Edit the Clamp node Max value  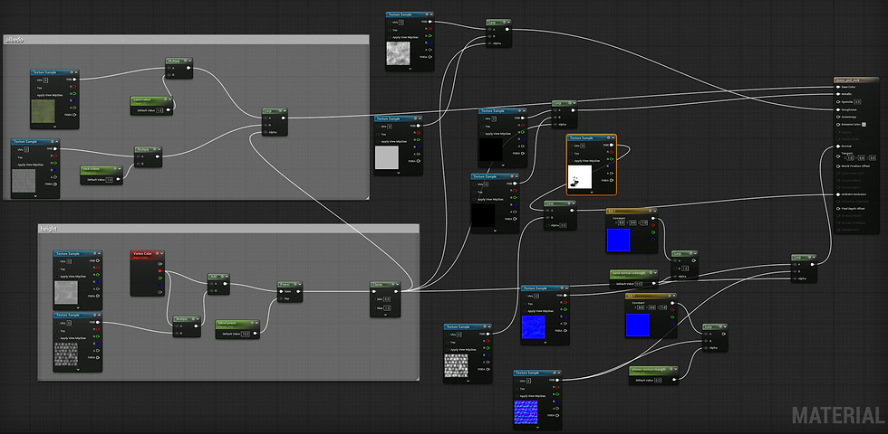387,308
